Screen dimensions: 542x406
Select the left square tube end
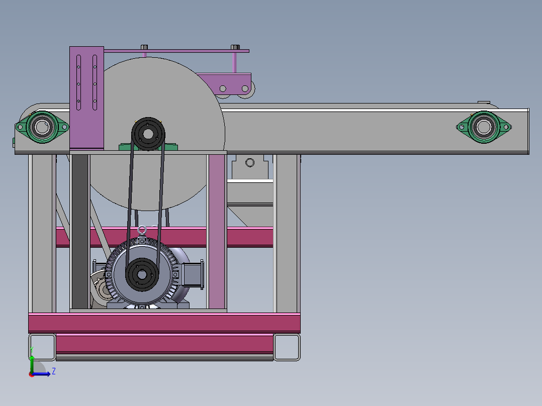[x=42, y=347]
